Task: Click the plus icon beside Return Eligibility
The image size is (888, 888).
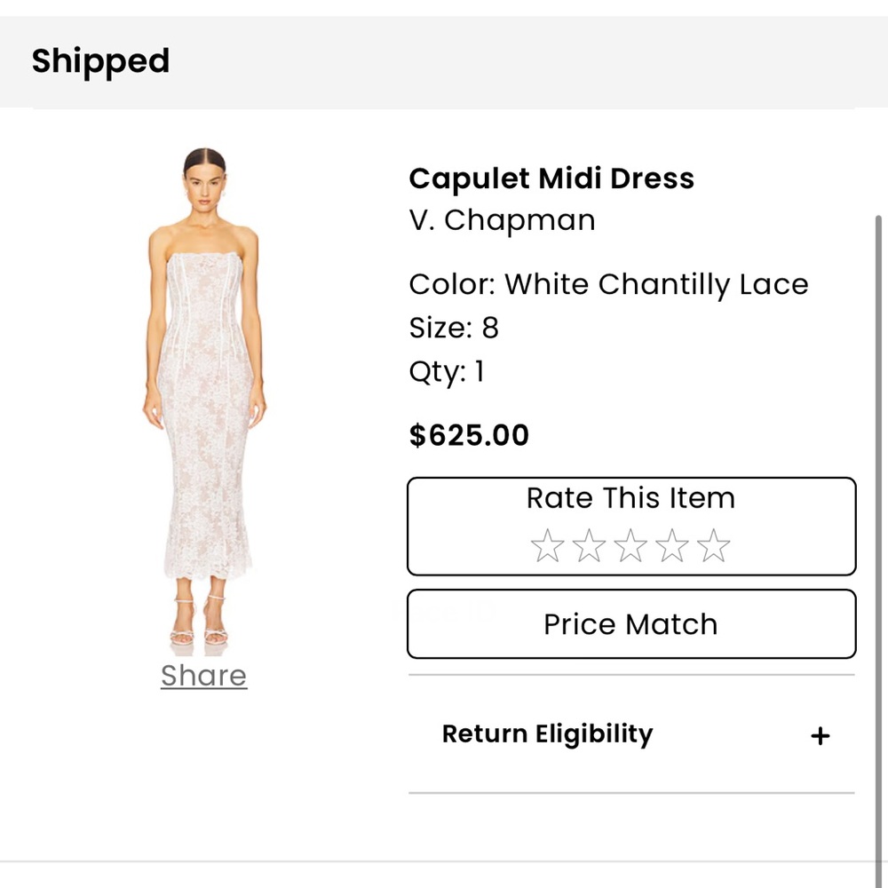Action: pos(820,734)
